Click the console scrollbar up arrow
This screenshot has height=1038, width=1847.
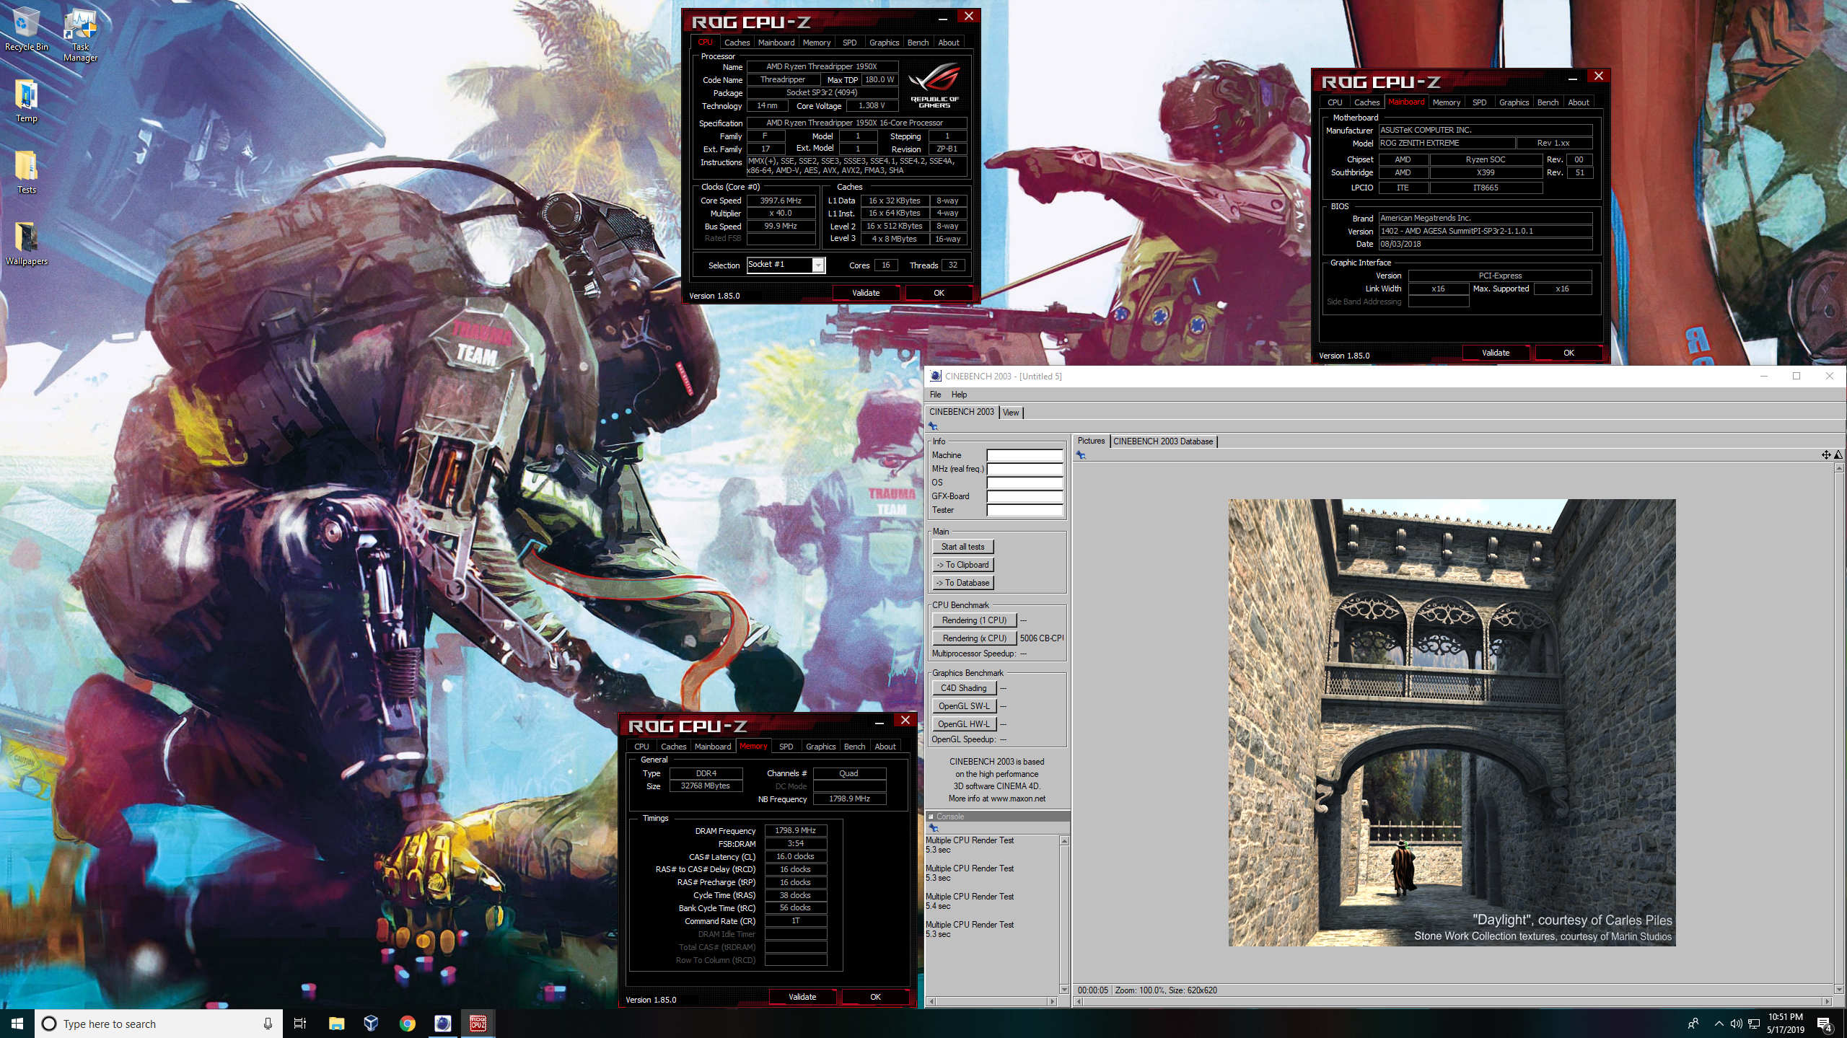pyautogui.click(x=1064, y=841)
